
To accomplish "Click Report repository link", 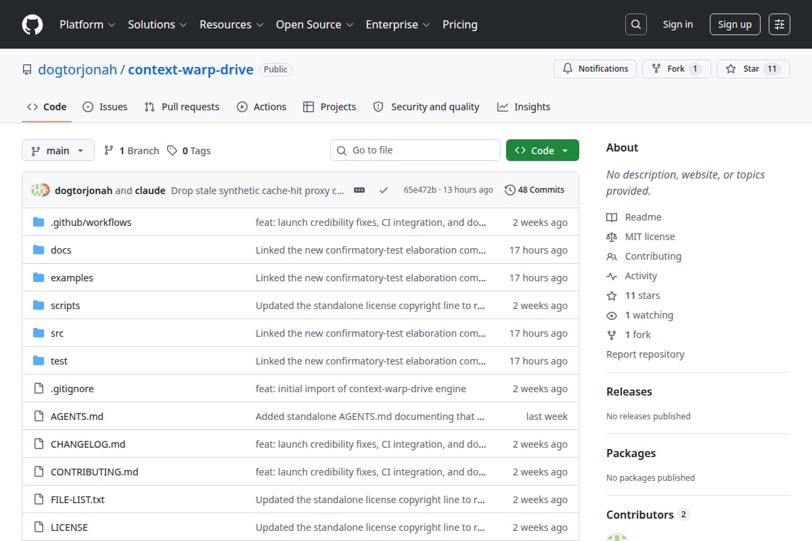I will point(645,354).
